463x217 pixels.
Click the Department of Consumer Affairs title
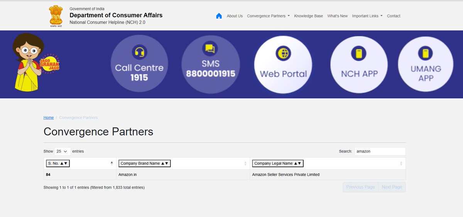(x=116, y=15)
